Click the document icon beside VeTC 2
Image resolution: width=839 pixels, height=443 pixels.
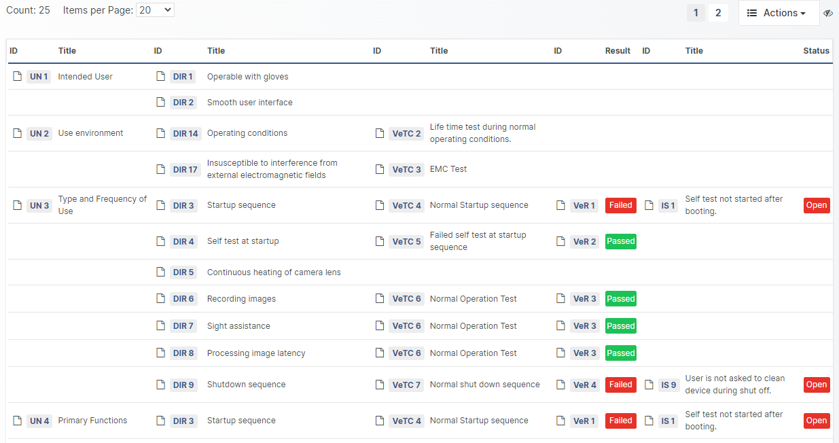(x=380, y=133)
